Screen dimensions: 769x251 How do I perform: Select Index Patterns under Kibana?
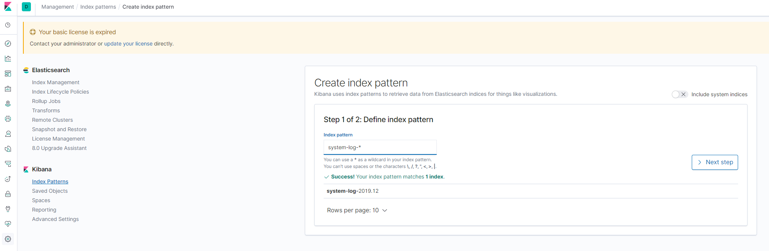[x=50, y=181]
